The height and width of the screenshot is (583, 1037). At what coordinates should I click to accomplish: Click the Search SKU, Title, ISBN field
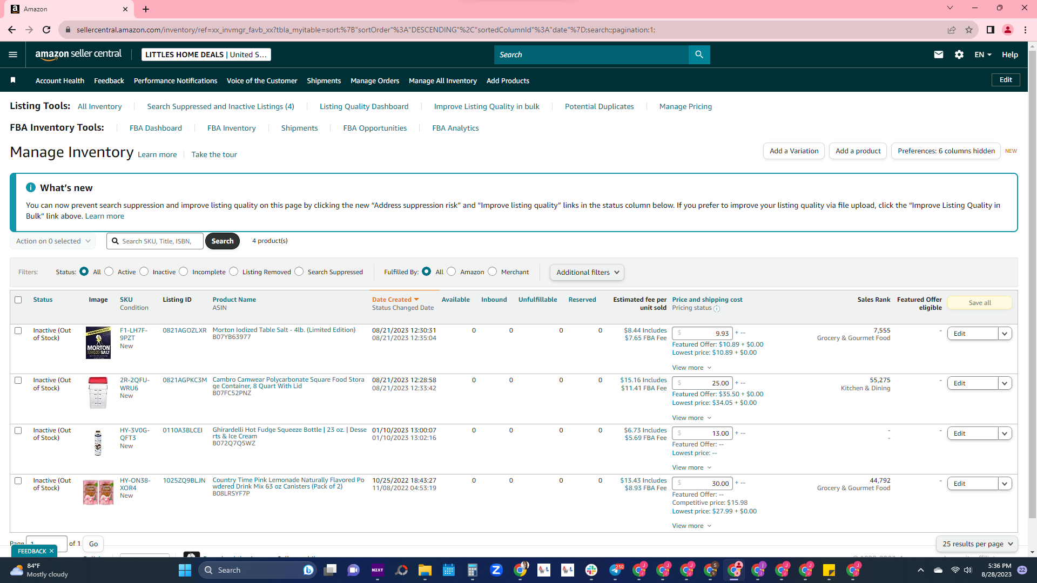tap(156, 241)
